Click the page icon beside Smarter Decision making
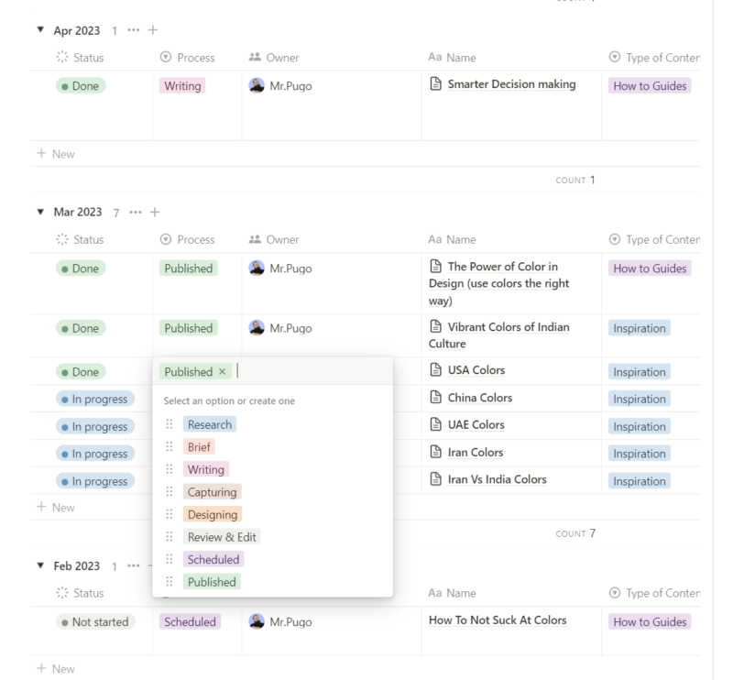 (437, 84)
